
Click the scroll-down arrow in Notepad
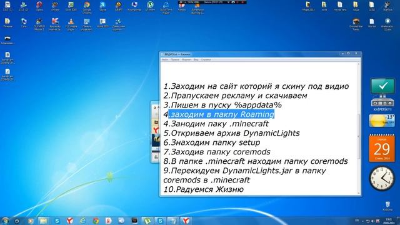(358, 193)
